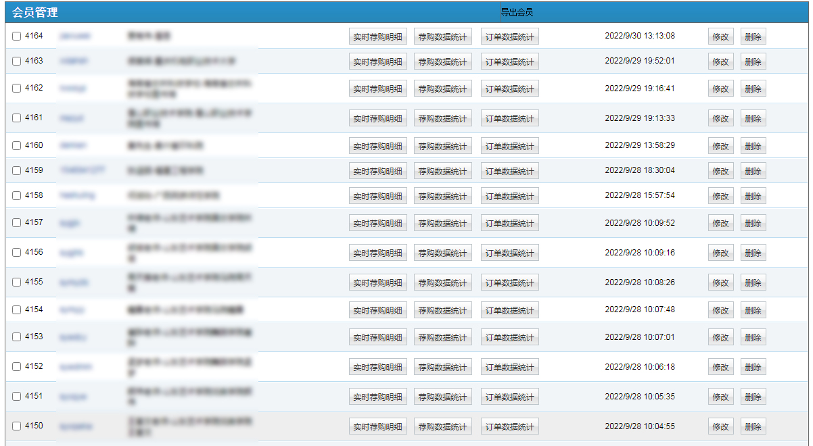Open 实时荐购明细 for member 4164

coord(377,37)
